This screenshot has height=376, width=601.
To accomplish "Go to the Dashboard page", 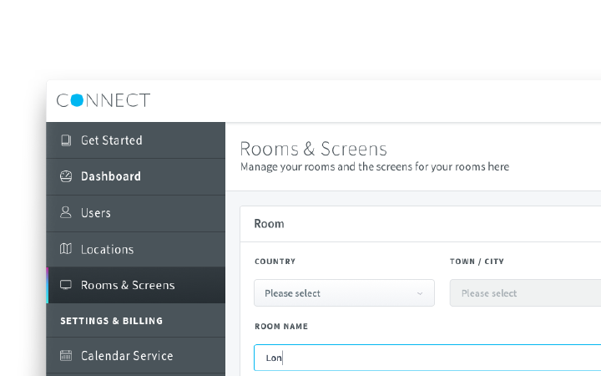I will (136, 176).
